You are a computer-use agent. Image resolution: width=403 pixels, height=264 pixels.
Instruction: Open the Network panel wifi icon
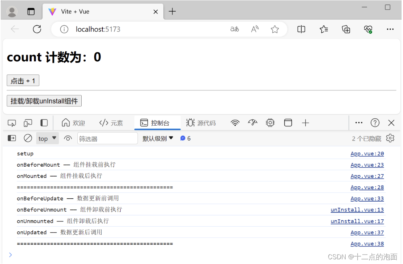(235, 123)
